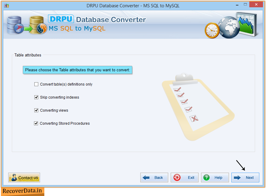
Task: Click the DRPU brand logo
Action: [x=61, y=19]
